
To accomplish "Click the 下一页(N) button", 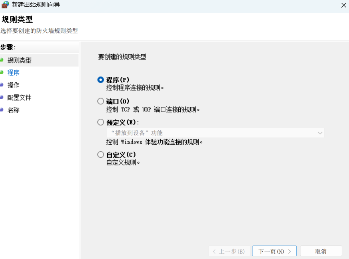I will point(274,251).
